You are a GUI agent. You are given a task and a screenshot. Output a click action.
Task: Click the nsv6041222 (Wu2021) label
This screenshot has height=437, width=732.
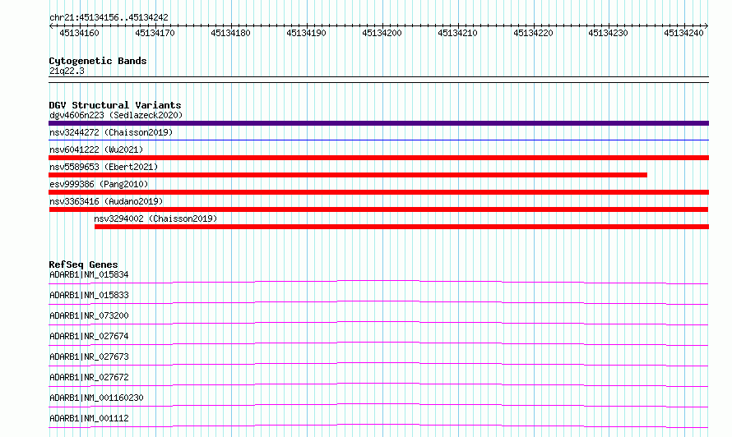pos(96,149)
